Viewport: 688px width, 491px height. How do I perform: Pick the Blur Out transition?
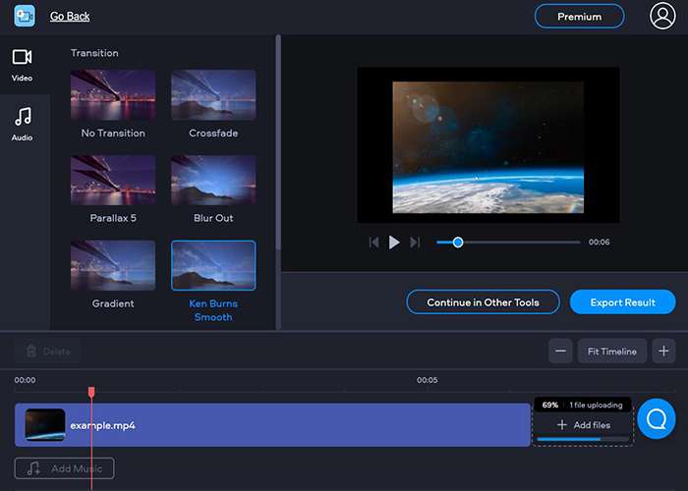click(213, 180)
